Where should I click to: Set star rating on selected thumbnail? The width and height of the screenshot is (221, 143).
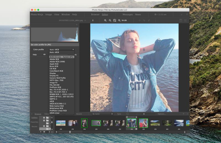pos(132,117)
